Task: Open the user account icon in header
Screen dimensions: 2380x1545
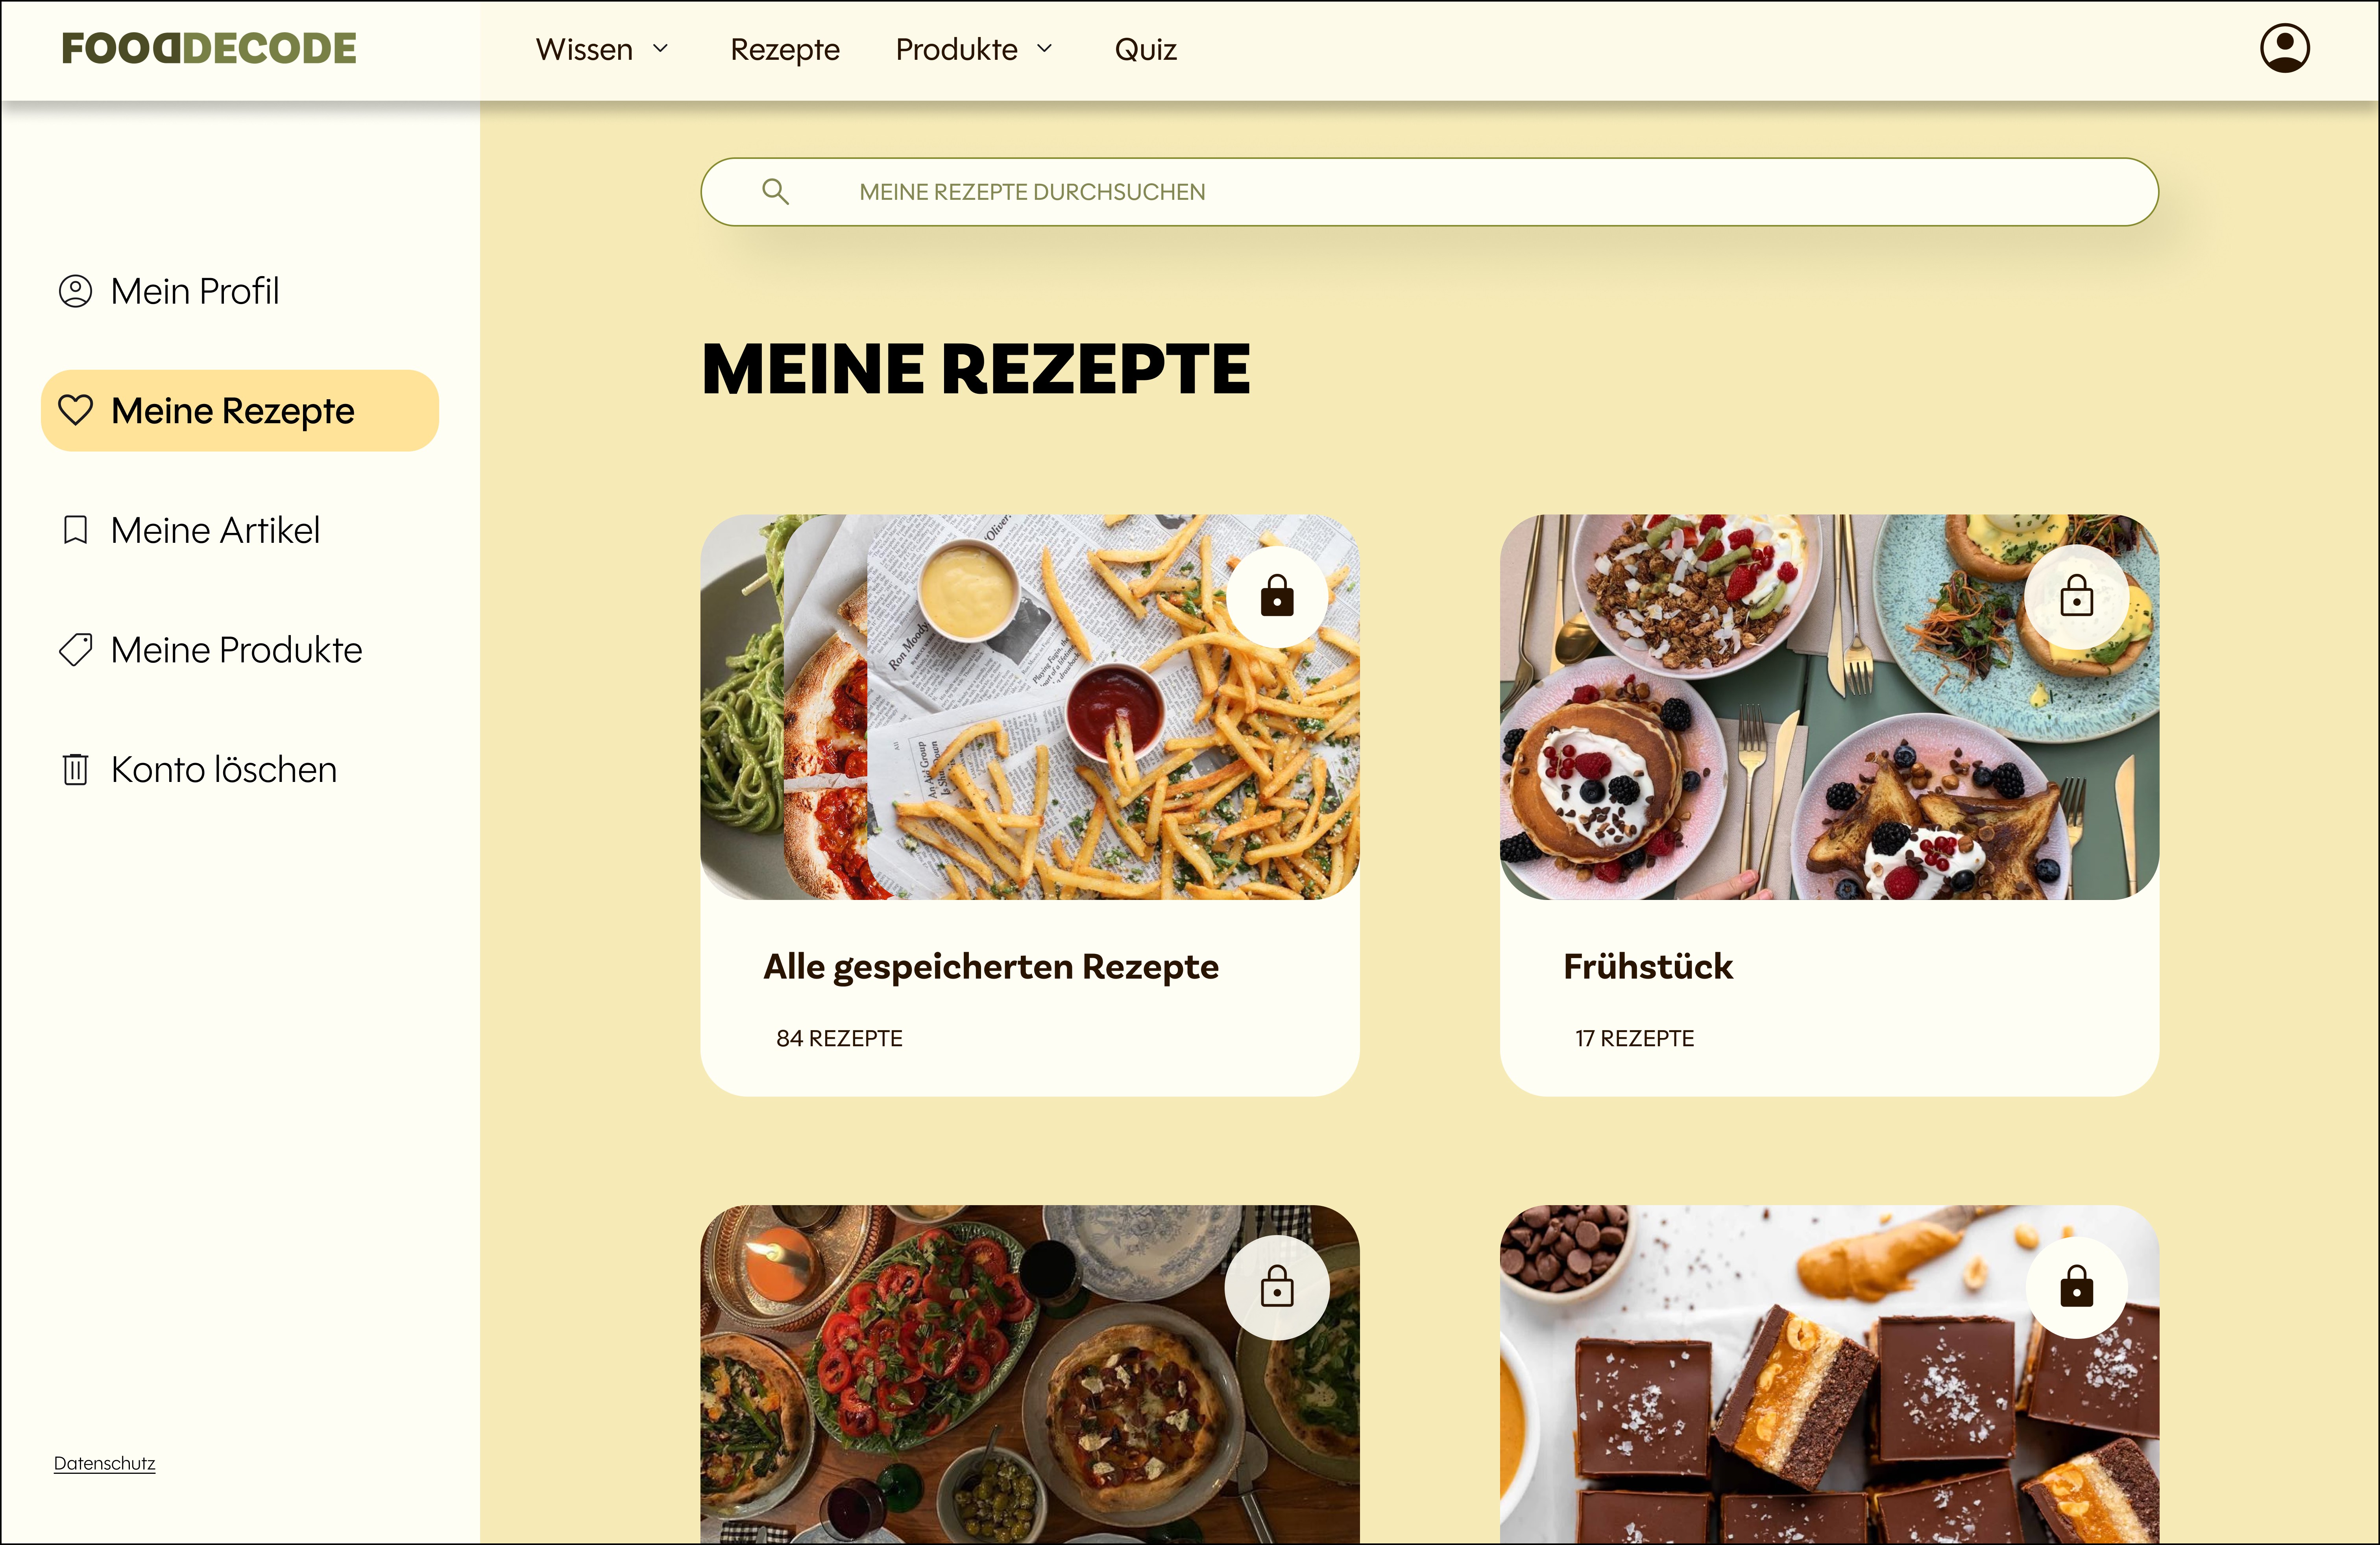Action: pos(2285,48)
